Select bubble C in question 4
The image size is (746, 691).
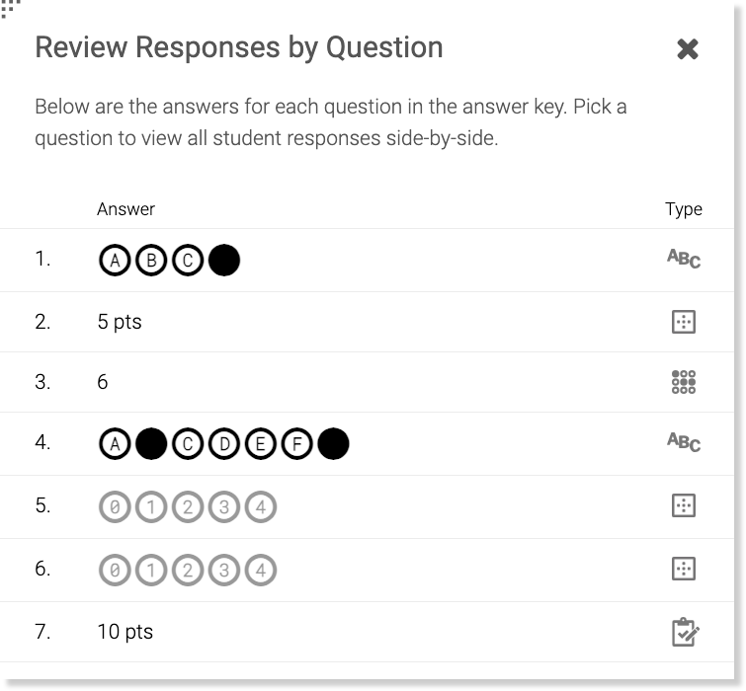pyautogui.click(x=188, y=444)
